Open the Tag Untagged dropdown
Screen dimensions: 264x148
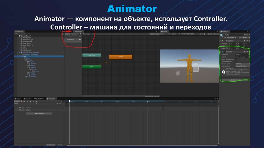click(x=232, y=38)
